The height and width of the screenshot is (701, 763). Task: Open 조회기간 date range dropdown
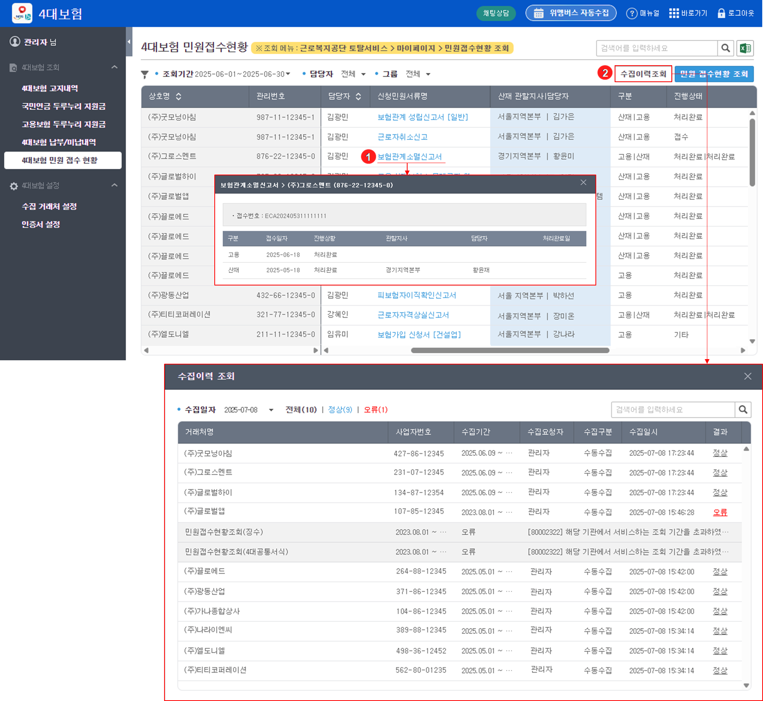click(288, 74)
